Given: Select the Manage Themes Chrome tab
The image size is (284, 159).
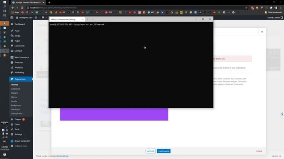Looking at the screenshot, I should (x=28, y=3).
